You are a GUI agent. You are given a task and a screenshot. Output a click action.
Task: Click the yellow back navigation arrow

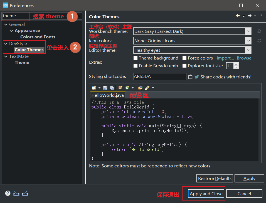[238, 16]
